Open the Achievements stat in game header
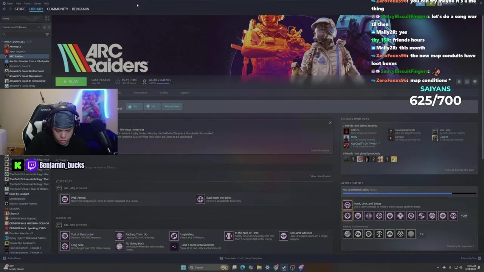 pyautogui.click(x=157, y=81)
